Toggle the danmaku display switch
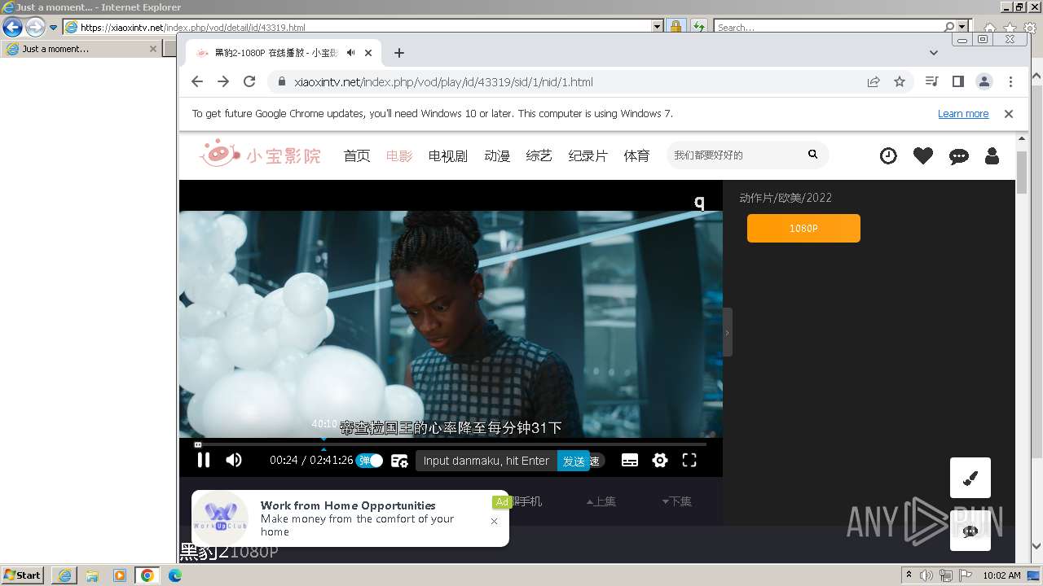 click(370, 461)
